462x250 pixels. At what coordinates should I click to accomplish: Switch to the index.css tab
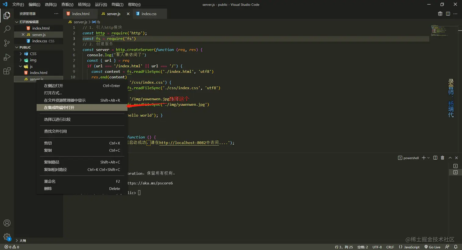pyautogui.click(x=148, y=14)
